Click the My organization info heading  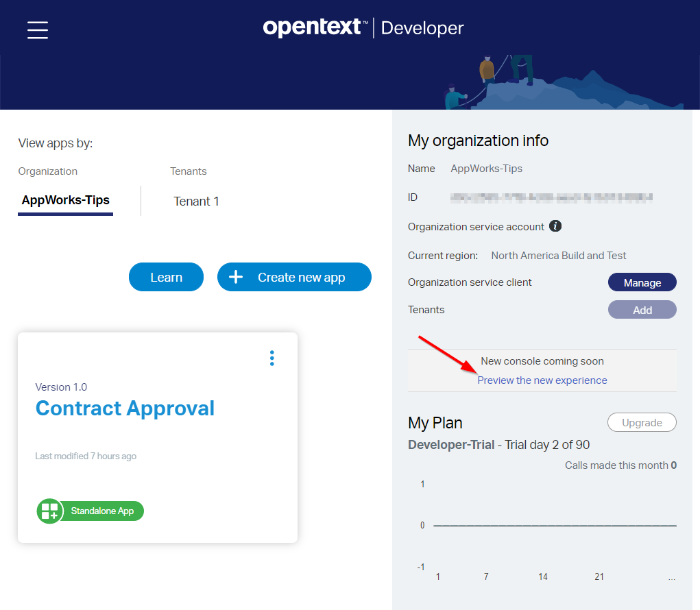tap(478, 141)
